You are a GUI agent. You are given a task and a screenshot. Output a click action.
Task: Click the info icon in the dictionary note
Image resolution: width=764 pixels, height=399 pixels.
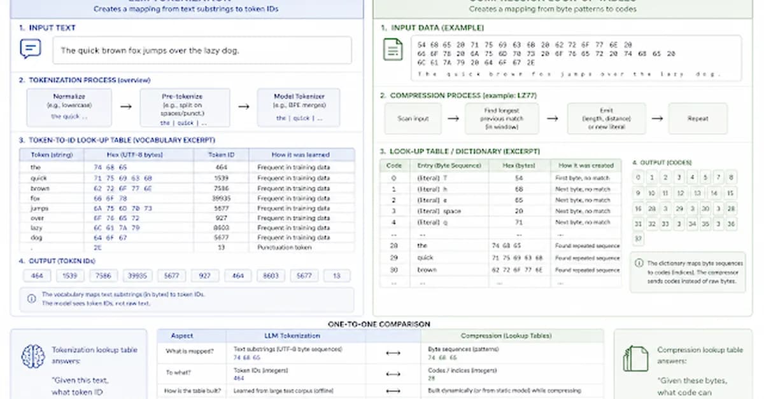pos(639,262)
